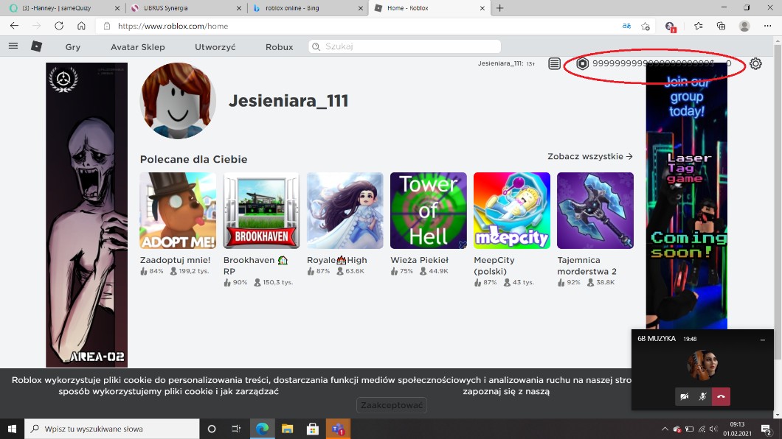Open the Roblox notifications feed icon
The height and width of the screenshot is (439, 782).
pyautogui.click(x=555, y=64)
